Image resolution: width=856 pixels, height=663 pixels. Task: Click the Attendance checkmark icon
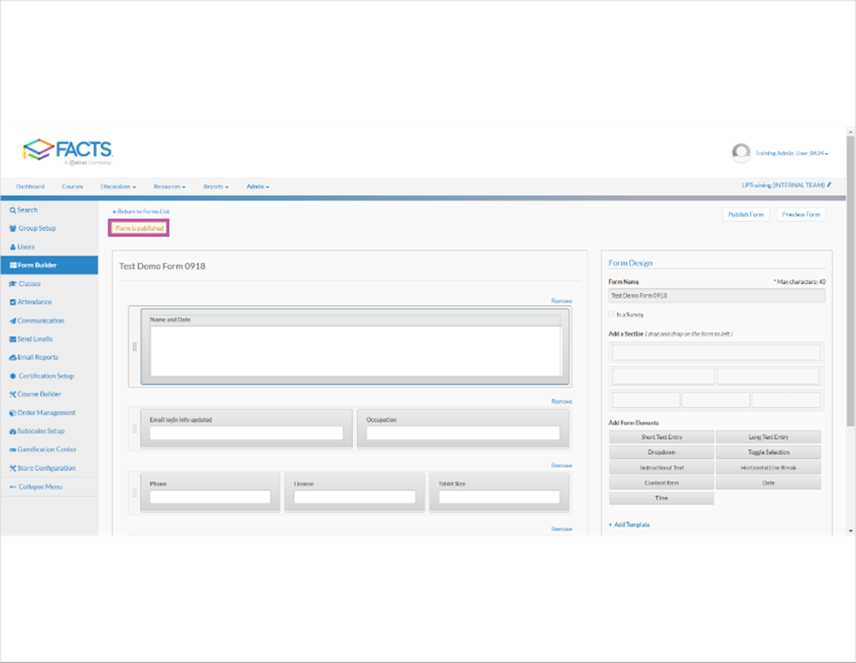point(13,303)
